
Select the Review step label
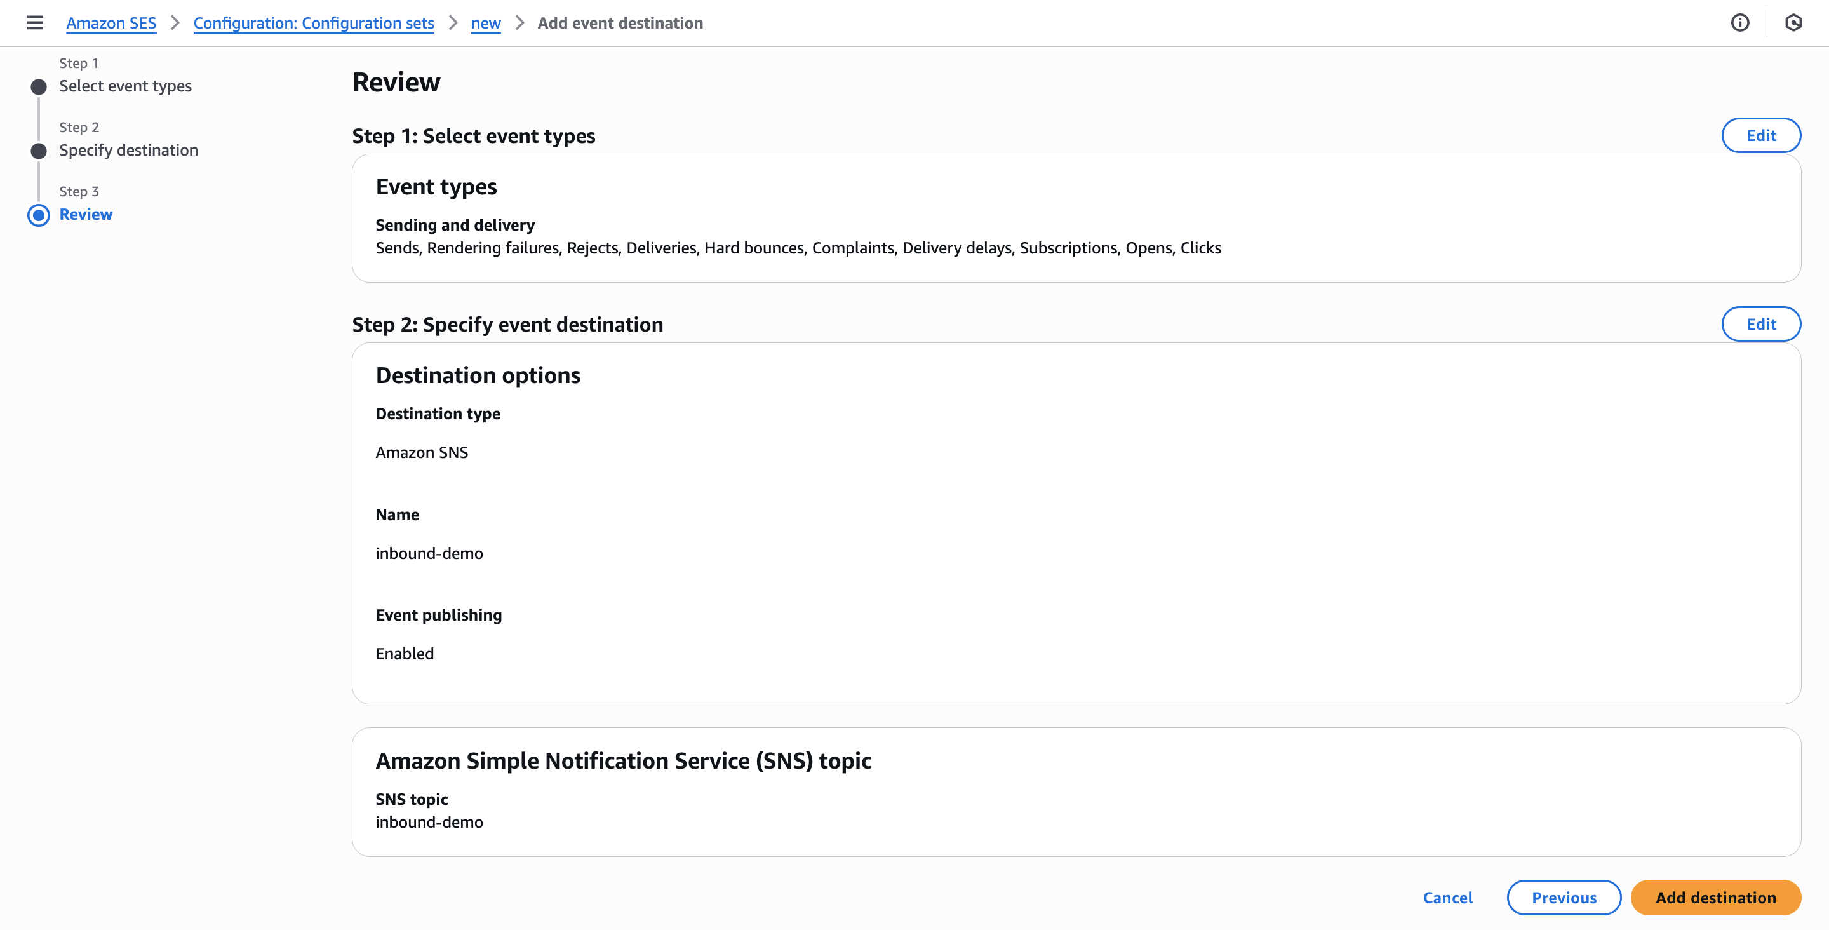pos(86,214)
